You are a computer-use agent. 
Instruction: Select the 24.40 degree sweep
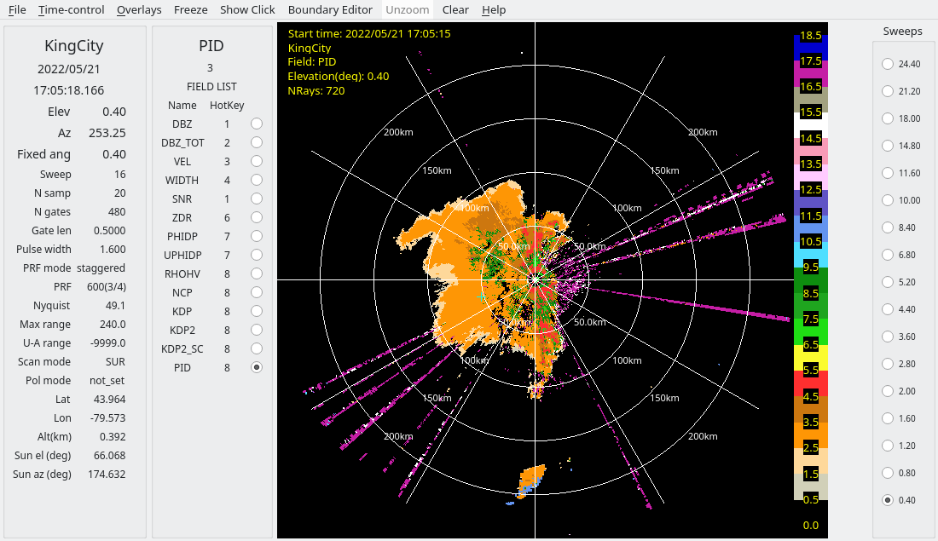click(x=888, y=64)
